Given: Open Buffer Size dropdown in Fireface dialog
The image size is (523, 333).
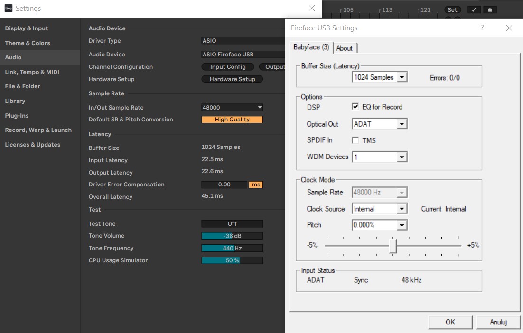Looking at the screenshot, I should (x=380, y=77).
